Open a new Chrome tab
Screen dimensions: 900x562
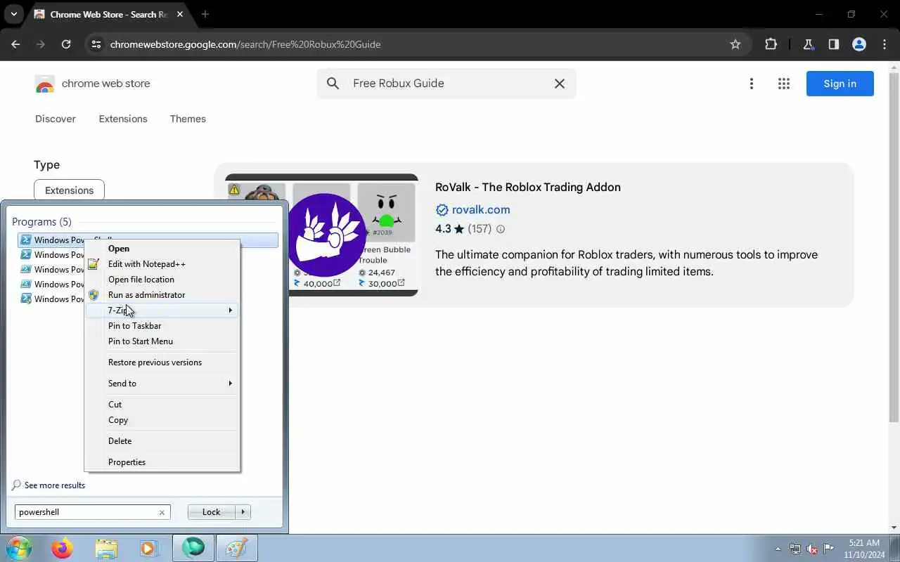click(x=205, y=14)
